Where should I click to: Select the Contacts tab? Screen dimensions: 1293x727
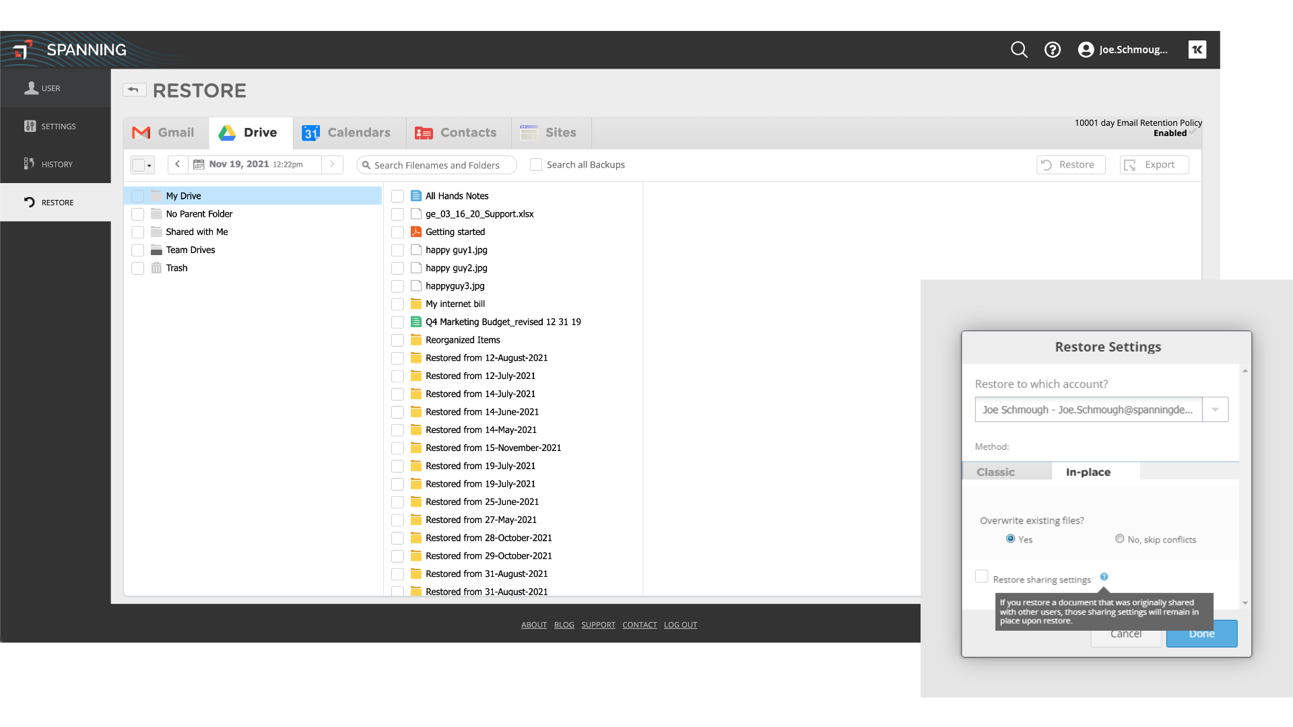click(455, 133)
